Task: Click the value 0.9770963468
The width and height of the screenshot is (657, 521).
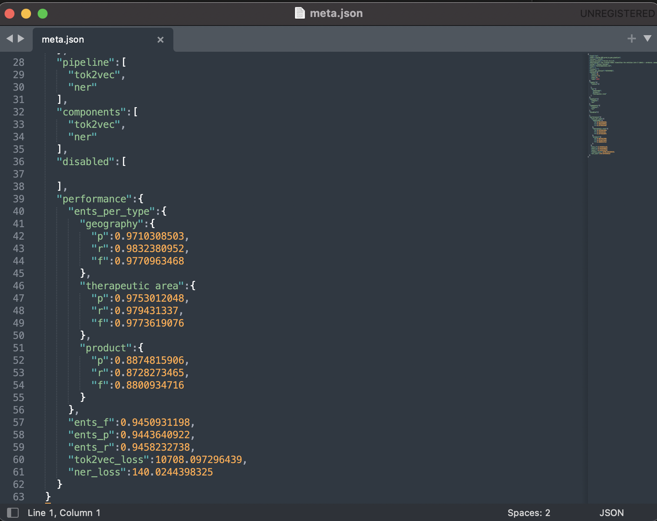Action: [x=149, y=261]
